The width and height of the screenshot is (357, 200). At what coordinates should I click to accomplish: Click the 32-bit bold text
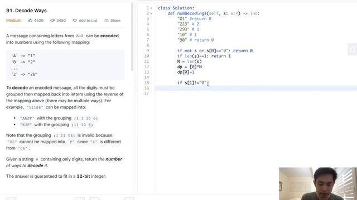(x=83, y=176)
